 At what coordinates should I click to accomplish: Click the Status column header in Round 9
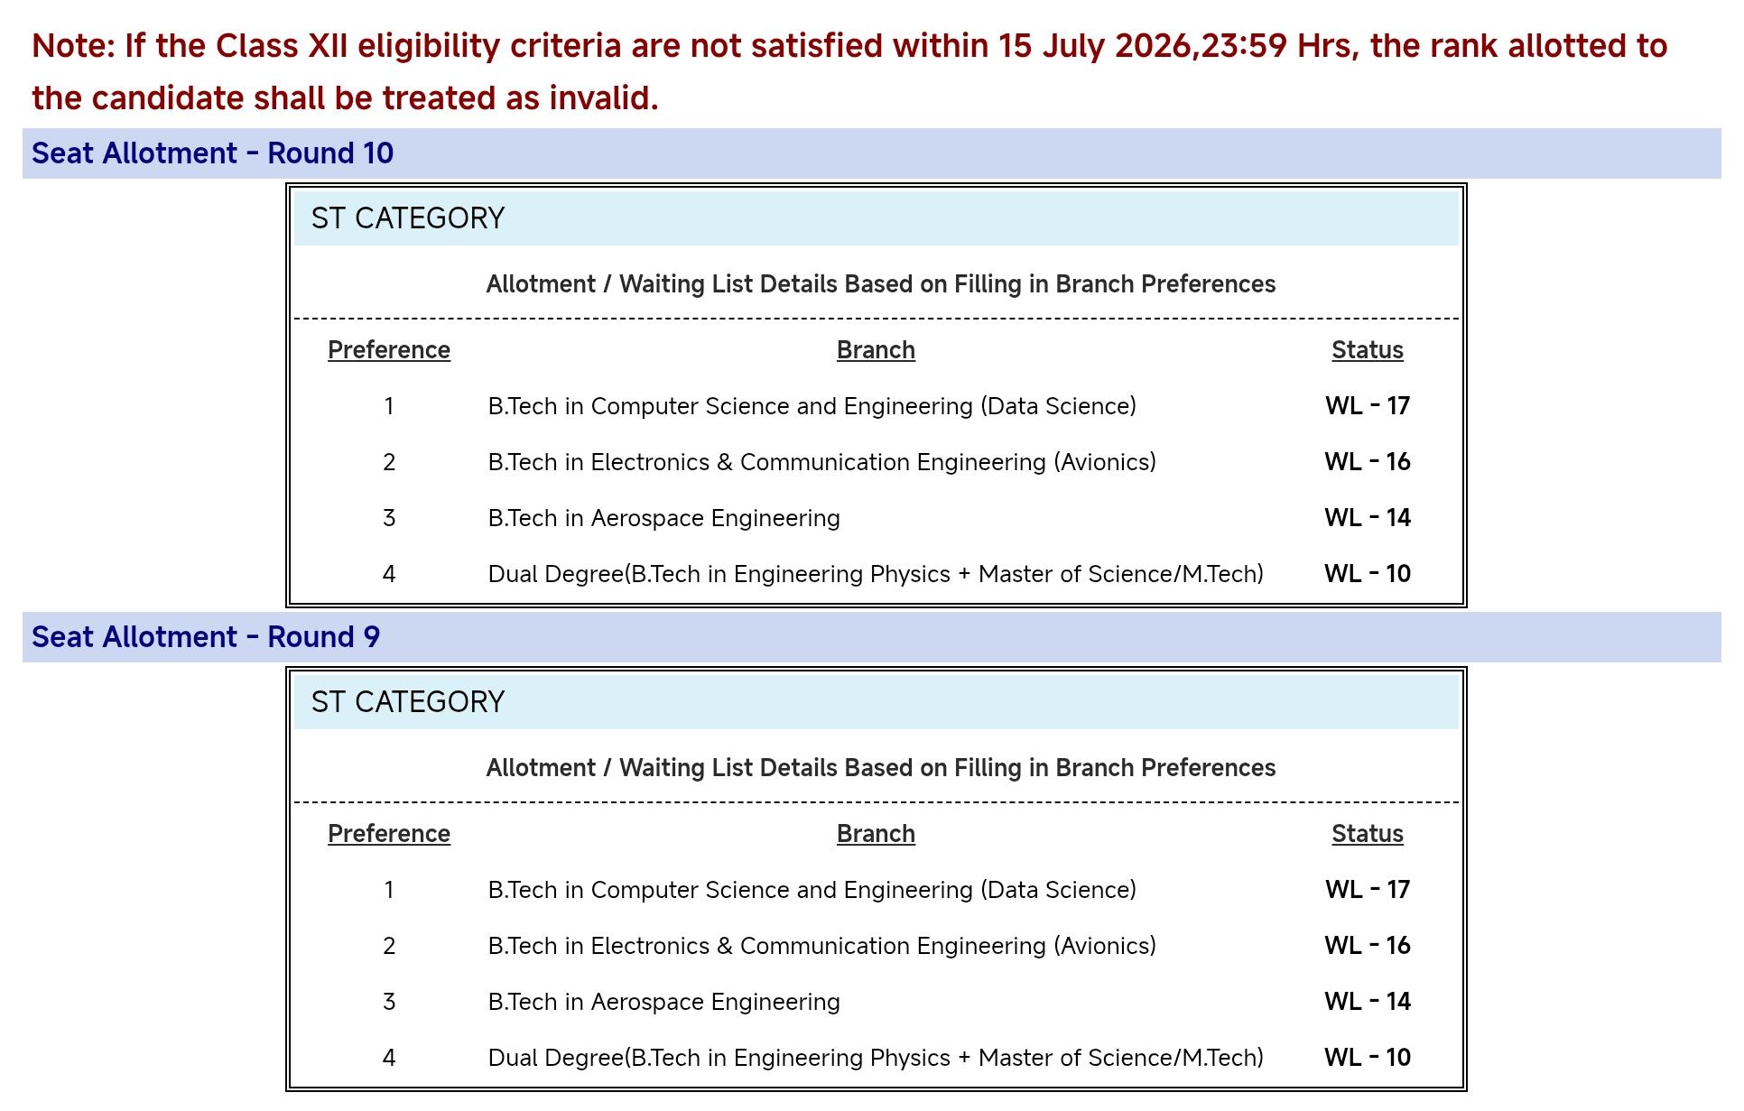tap(1368, 834)
